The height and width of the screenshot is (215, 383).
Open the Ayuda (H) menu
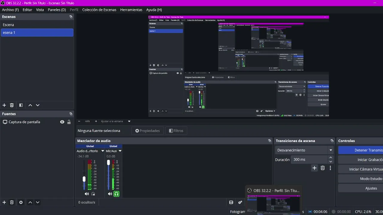(x=154, y=10)
